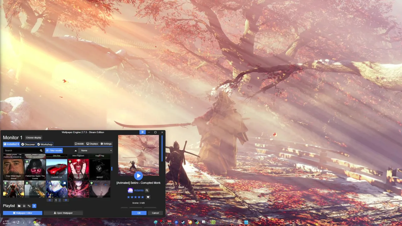Click the wallpaper list scrollbar
This screenshot has height=226, width=402.
click(112, 169)
